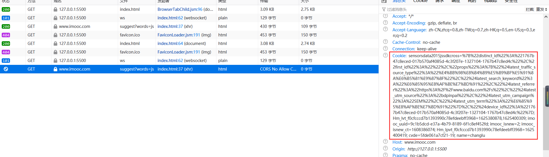This screenshot has height=157, width=549.
Task: Click lock icon in BrowserTabChild.jsm:96 row
Action: pyautogui.click(x=55, y=9)
